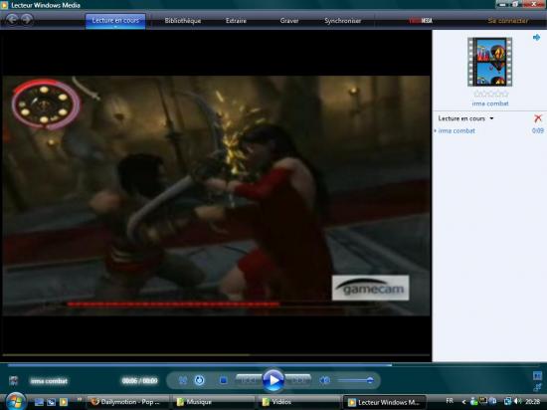Click the taskbar clock 20:28
Screen dimensions: 547x410
pyautogui.click(x=533, y=402)
